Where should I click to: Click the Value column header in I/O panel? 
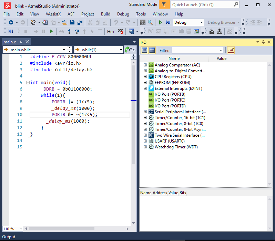click(221, 59)
